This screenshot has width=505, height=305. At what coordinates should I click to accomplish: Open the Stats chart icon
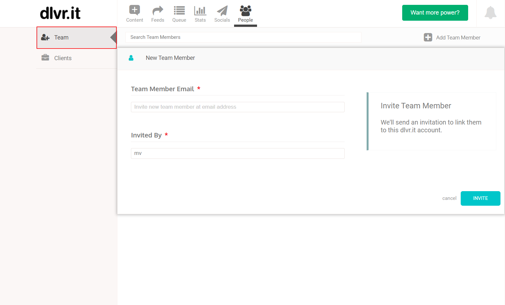click(200, 11)
